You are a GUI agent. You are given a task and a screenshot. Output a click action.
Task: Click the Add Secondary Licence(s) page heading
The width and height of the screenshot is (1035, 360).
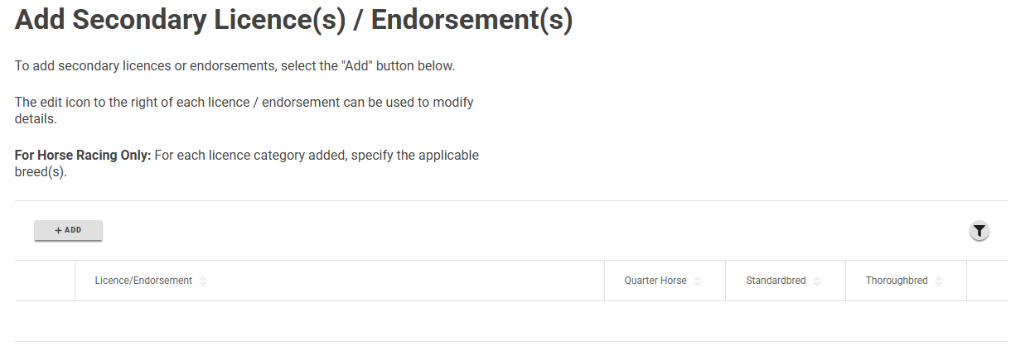[x=294, y=21]
